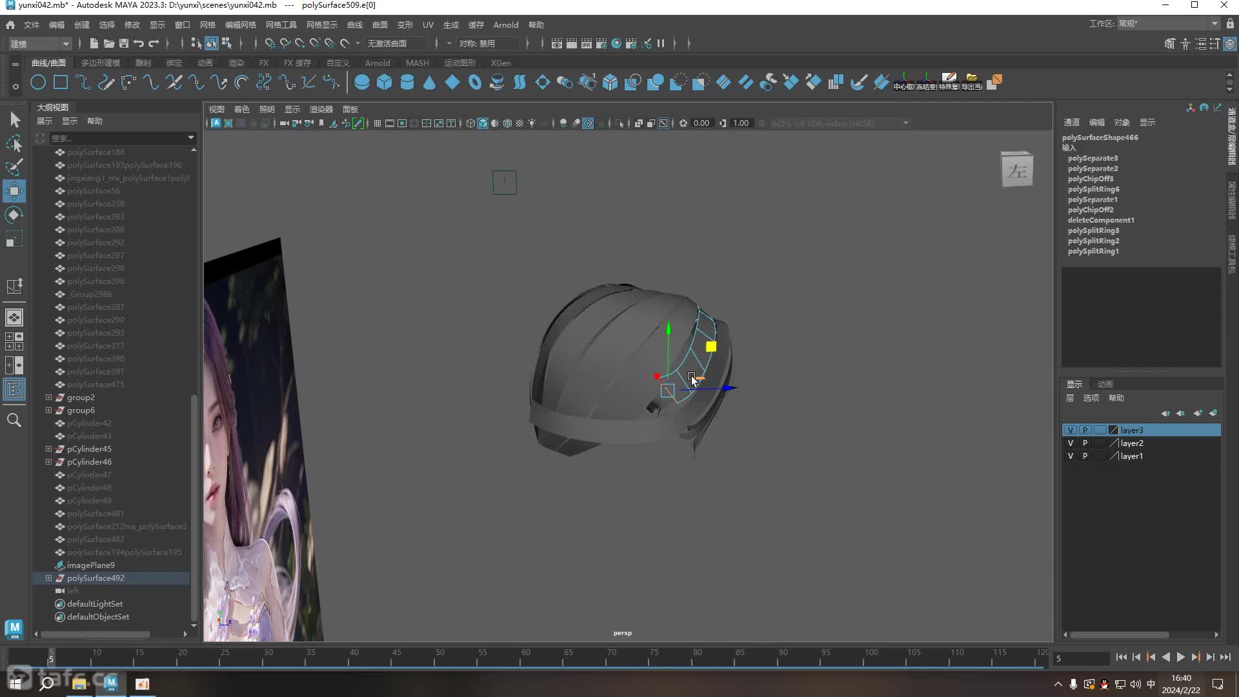Expand the pCylinder46 node in outliner

tap(48, 461)
